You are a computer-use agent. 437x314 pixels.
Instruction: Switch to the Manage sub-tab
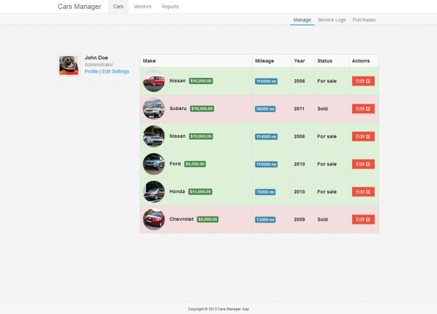[x=302, y=20]
